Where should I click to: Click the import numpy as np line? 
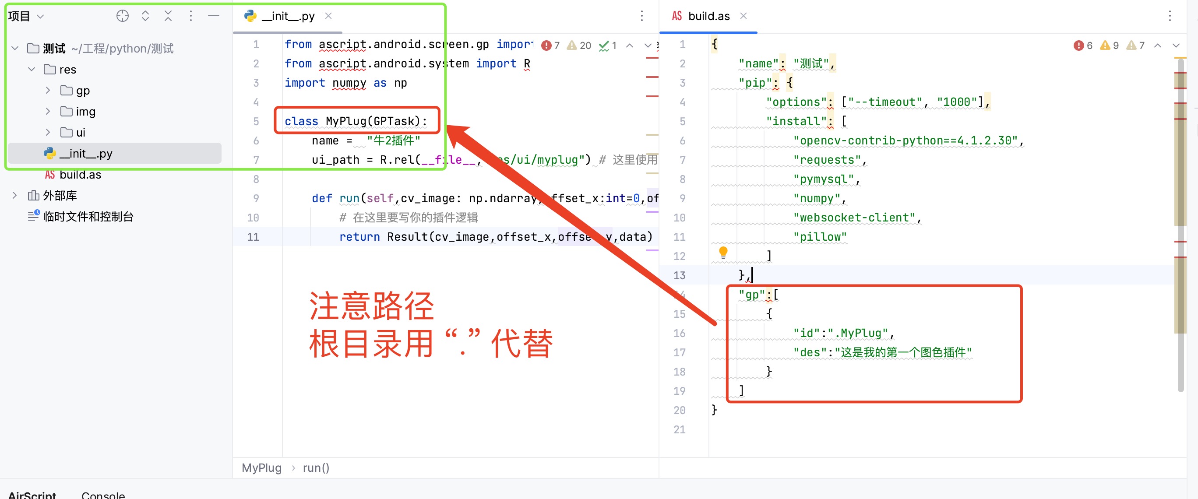coord(345,83)
